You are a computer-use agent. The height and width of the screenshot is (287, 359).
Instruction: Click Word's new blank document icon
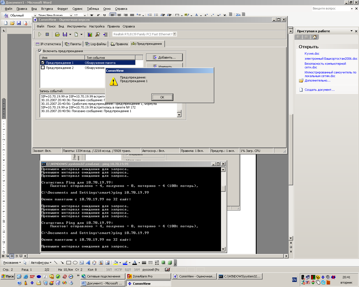pos(6,23)
